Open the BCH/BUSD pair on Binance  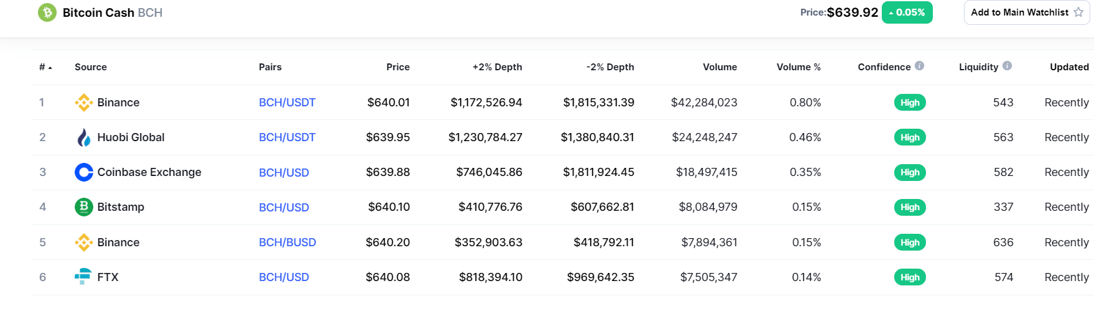[x=288, y=242]
